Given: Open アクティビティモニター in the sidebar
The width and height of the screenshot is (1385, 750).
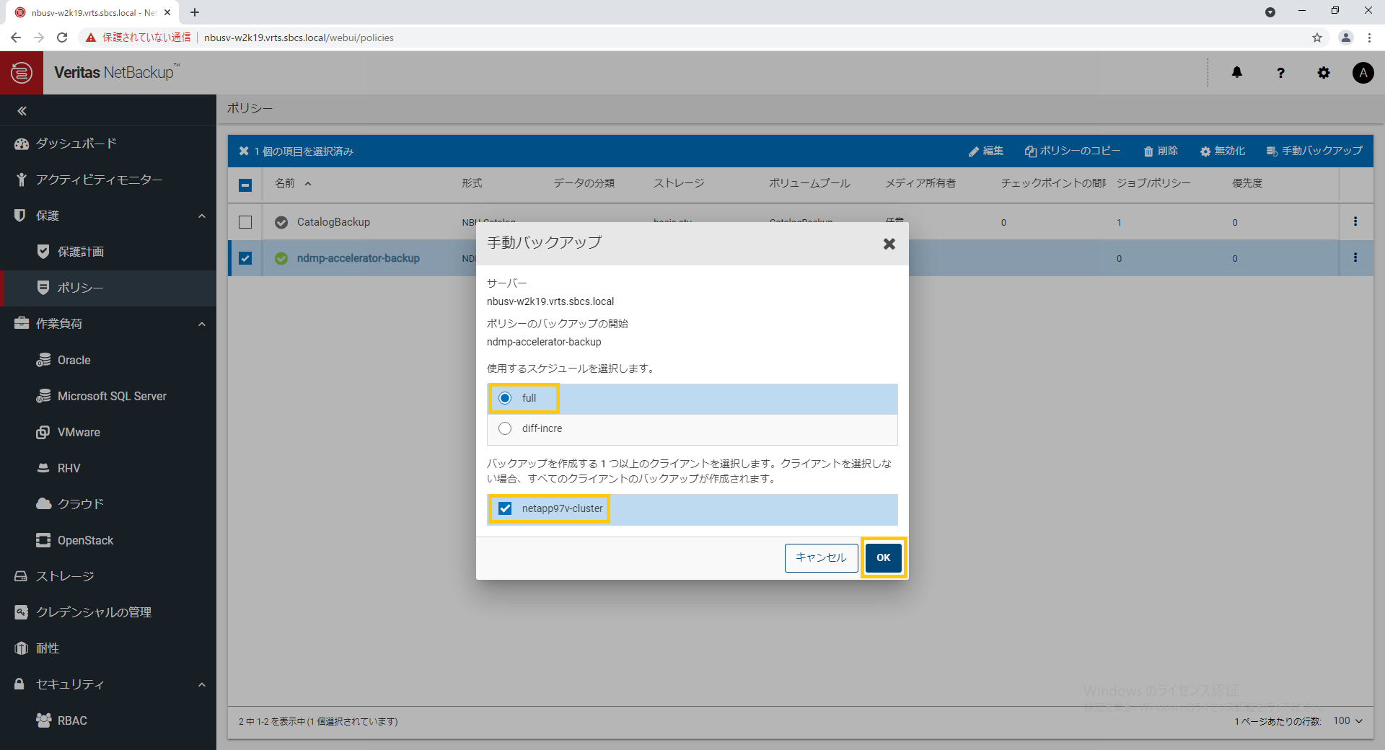Looking at the screenshot, I should (108, 180).
